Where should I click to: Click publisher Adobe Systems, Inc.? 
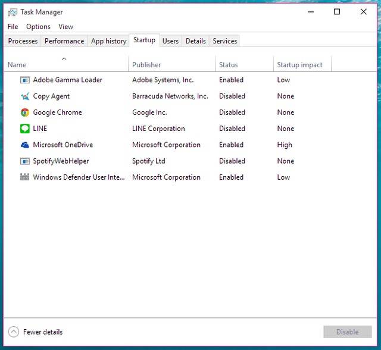click(x=163, y=80)
